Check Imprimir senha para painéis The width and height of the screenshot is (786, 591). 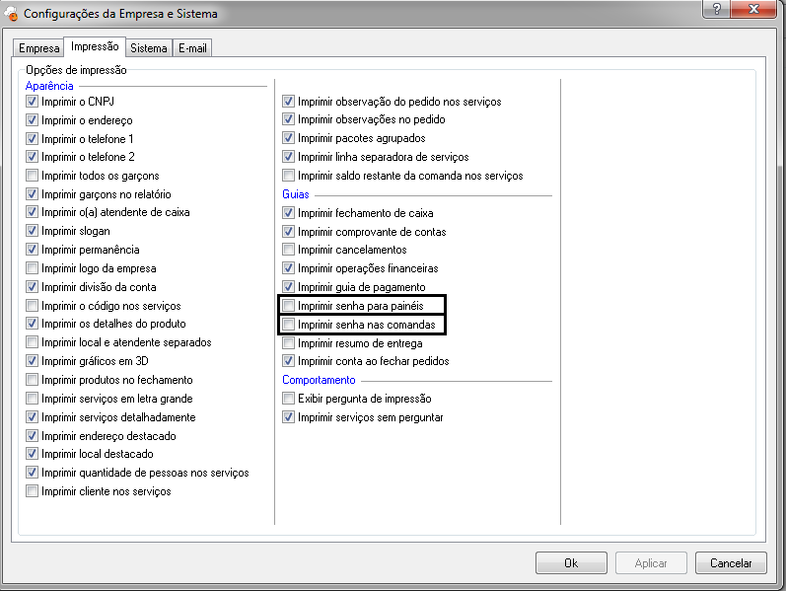[289, 306]
